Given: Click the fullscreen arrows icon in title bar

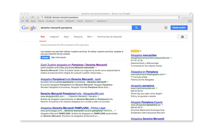Looking at the screenshot, I should pos(191,13).
